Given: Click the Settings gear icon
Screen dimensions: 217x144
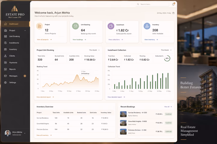Looking at the screenshot, I should coord(5,82).
